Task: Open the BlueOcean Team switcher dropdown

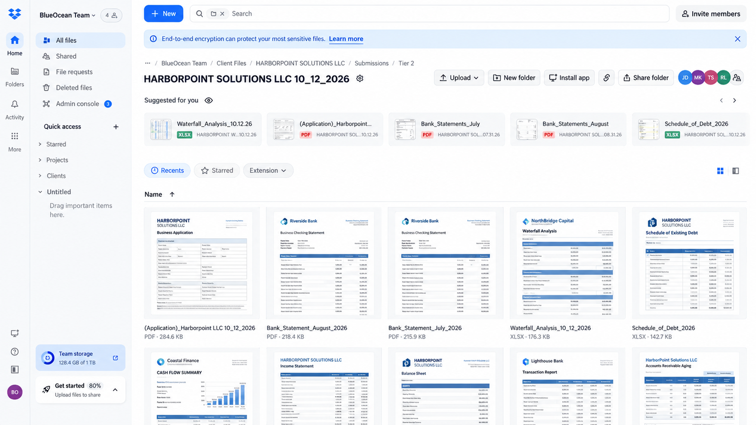Action: [x=68, y=15]
